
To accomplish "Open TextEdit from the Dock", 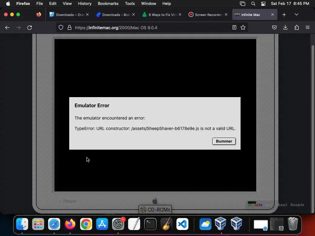I will [x=134, y=224].
